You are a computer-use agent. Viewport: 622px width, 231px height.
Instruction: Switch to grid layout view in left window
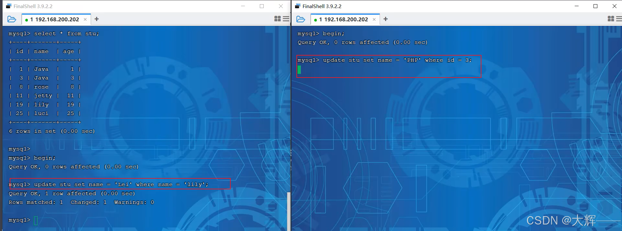tap(278, 19)
